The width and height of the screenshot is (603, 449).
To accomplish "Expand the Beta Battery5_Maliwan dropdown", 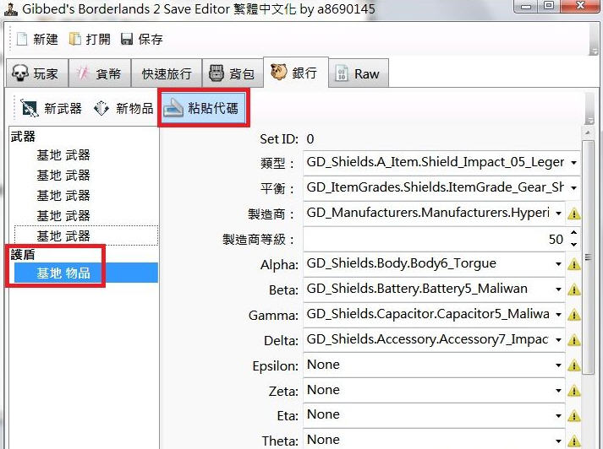I will pyautogui.click(x=558, y=289).
